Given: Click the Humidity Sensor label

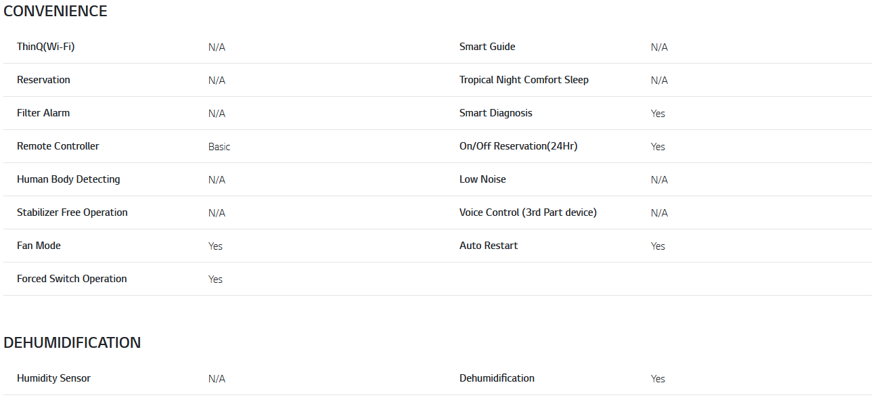Looking at the screenshot, I should (53, 378).
